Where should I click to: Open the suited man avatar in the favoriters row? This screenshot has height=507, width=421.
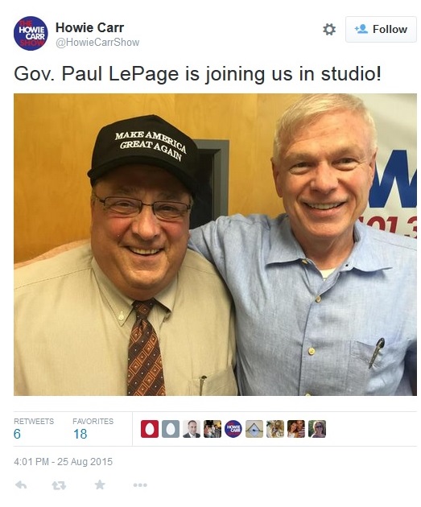pos(192,429)
